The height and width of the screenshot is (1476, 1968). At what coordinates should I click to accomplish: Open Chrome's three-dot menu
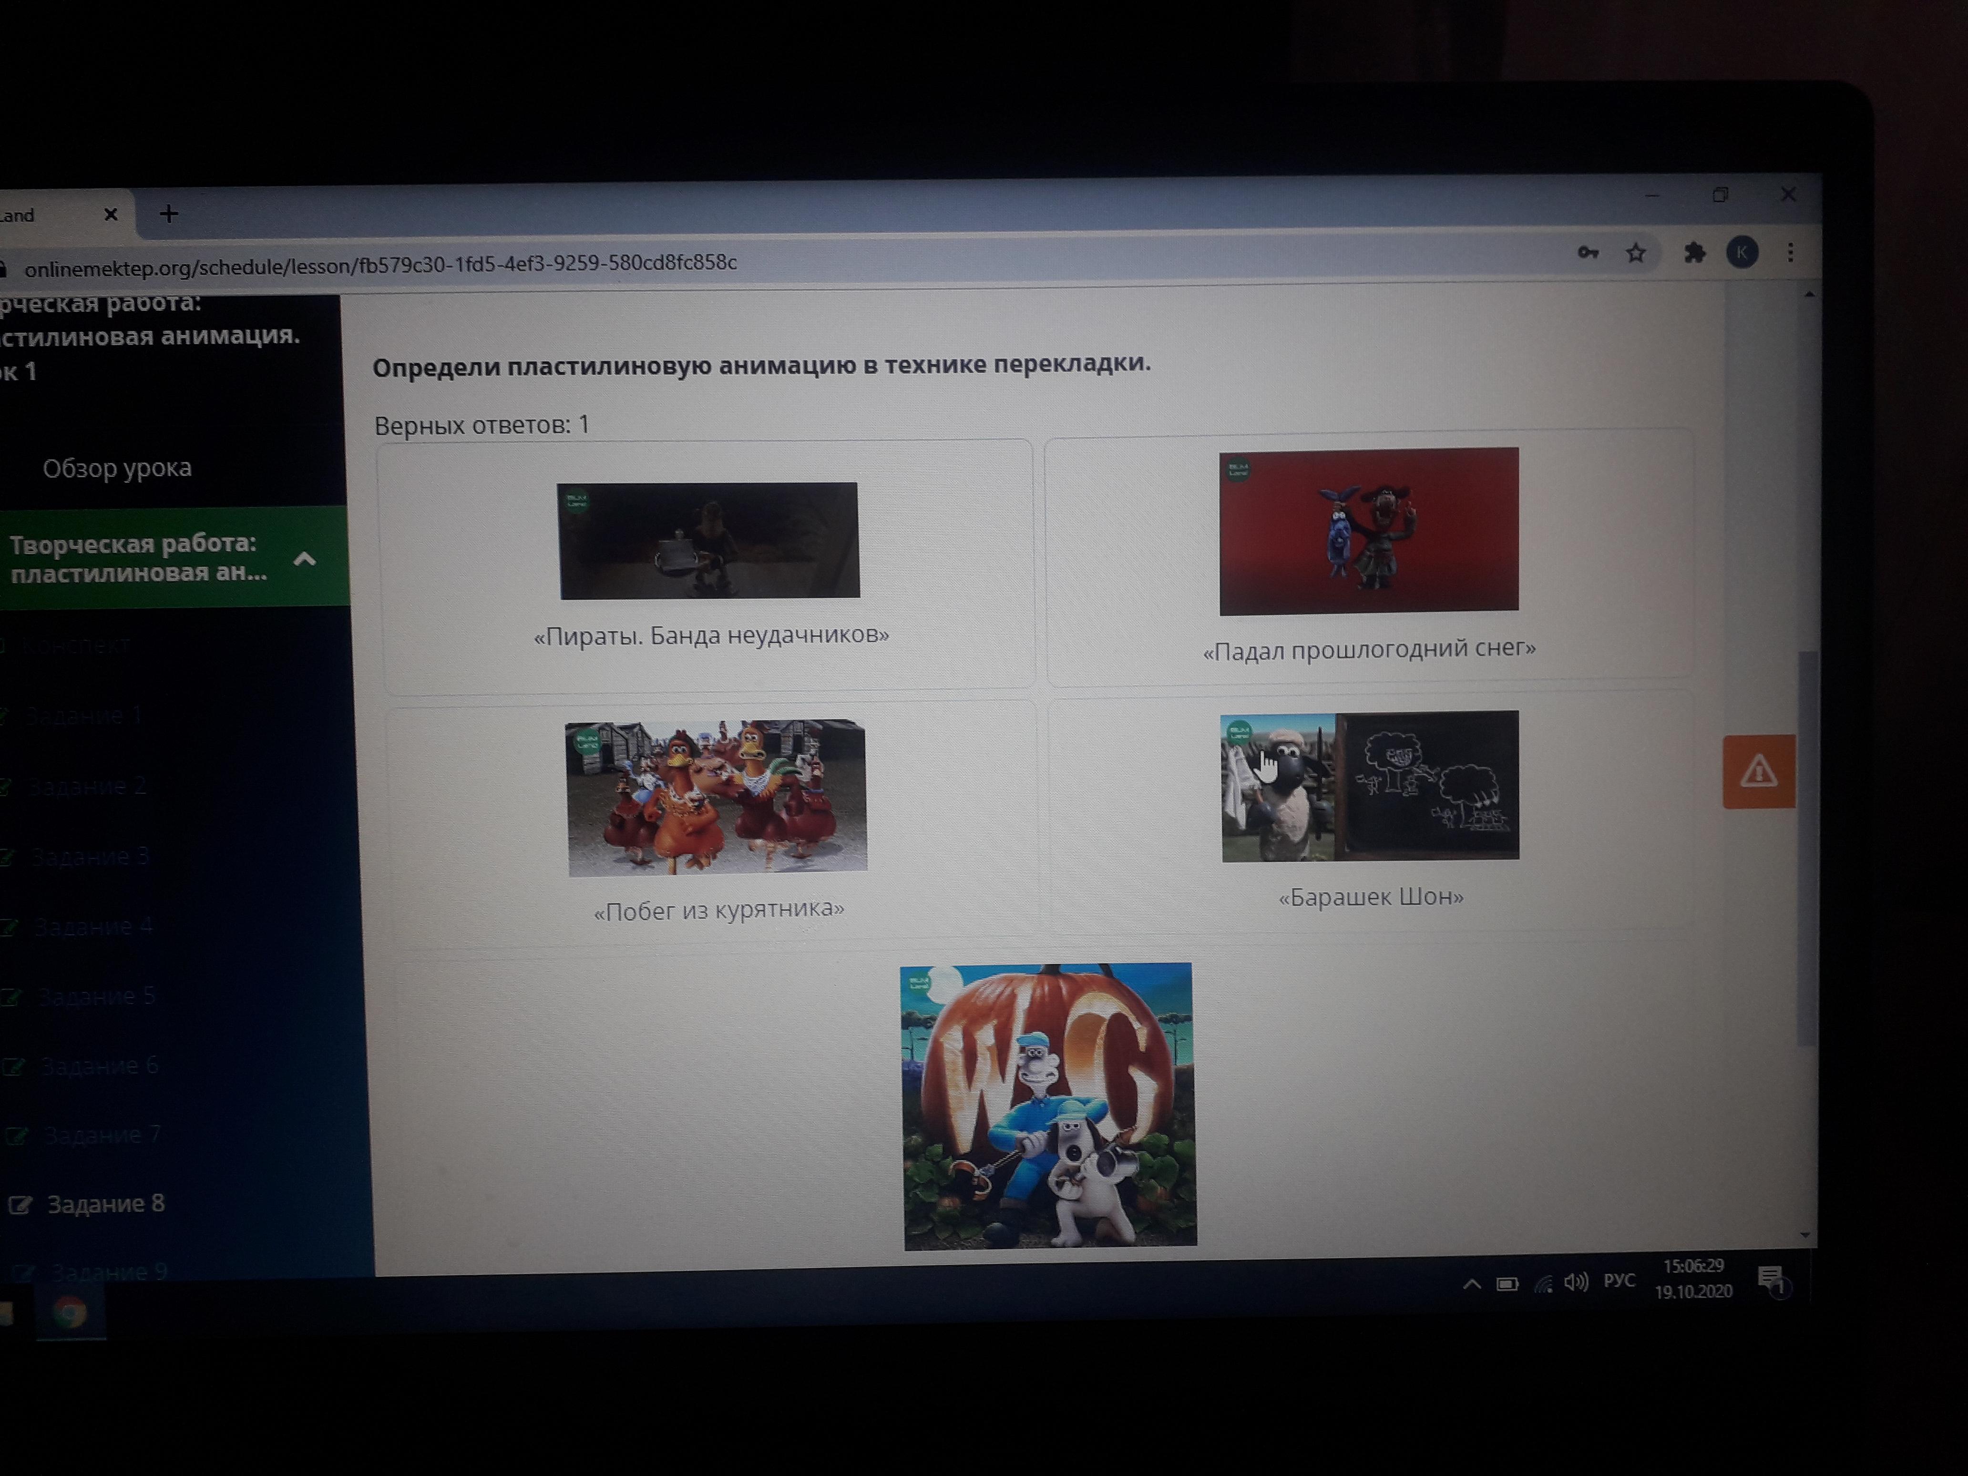point(1790,253)
